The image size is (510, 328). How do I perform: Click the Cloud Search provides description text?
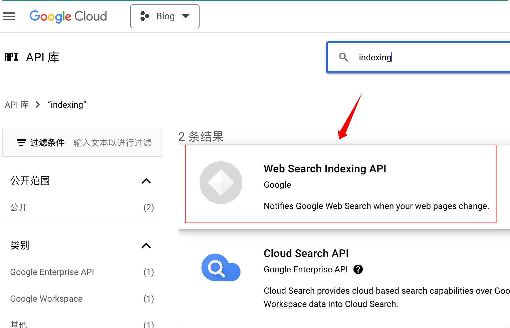tap(387, 297)
